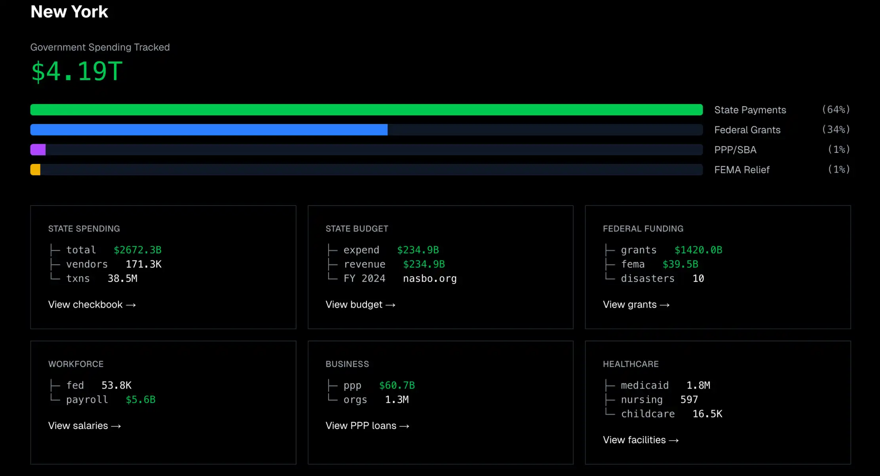Click the HEALTHCARE card heading
The width and height of the screenshot is (880, 476).
(631, 364)
